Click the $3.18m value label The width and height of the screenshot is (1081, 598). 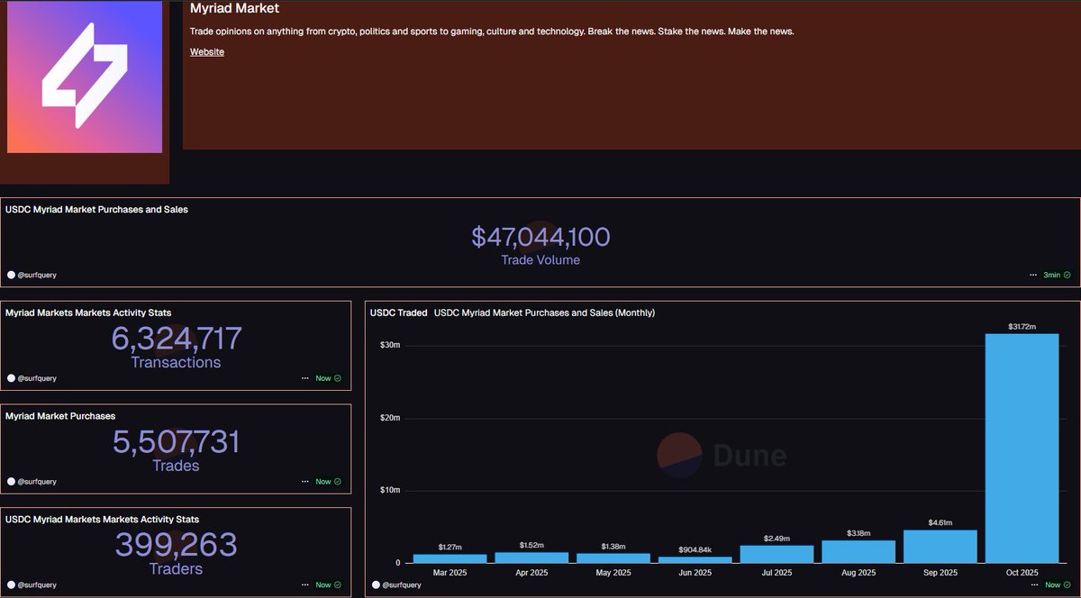858,533
